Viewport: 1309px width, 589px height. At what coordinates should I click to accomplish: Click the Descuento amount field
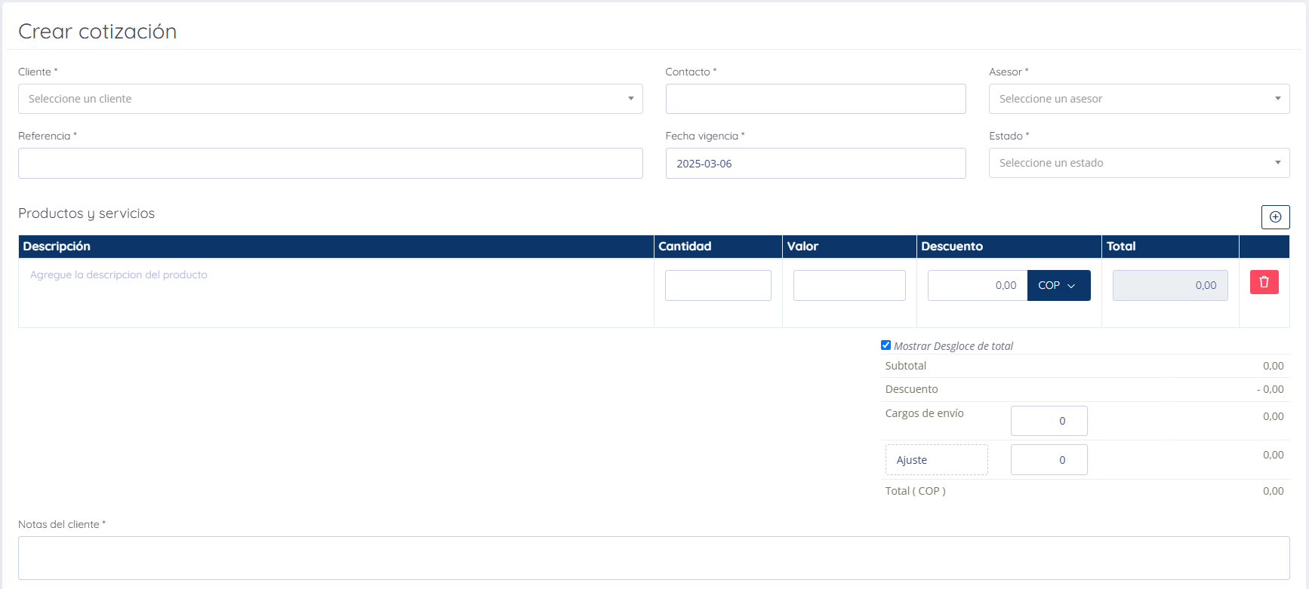pos(978,285)
